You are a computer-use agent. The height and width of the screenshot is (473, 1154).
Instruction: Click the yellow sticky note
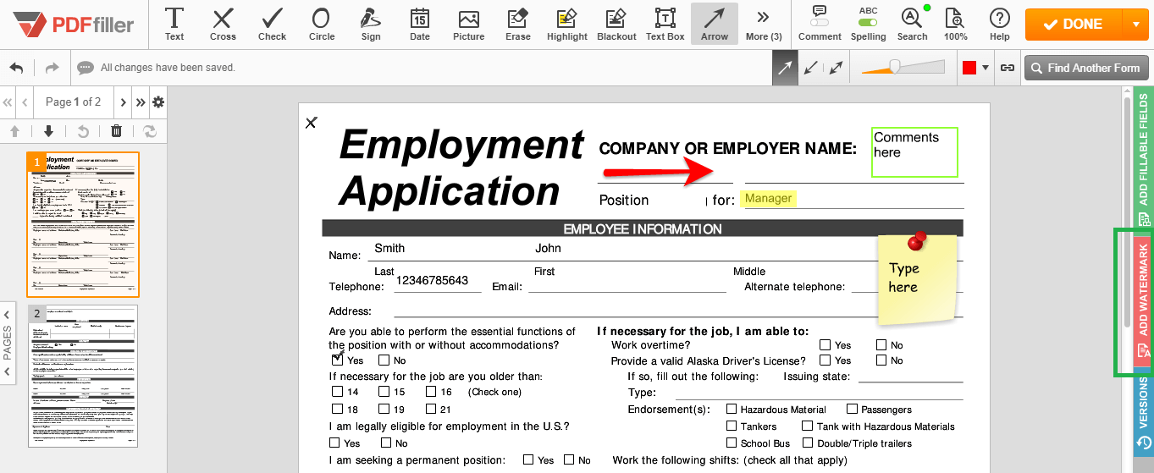coord(917,280)
